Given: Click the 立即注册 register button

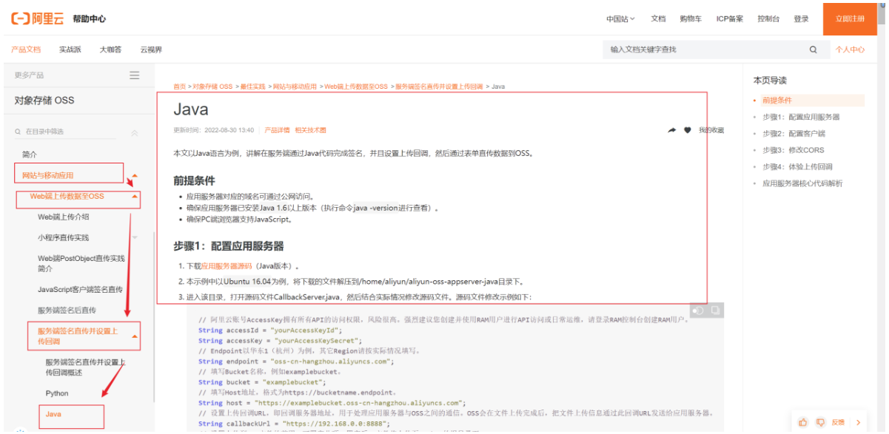Looking at the screenshot, I should click(850, 19).
